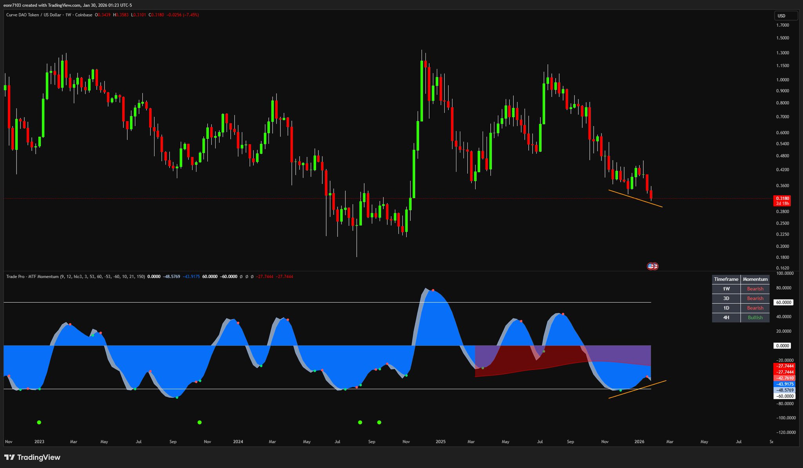
Task: Select the Momentum table header
Action: coord(755,279)
